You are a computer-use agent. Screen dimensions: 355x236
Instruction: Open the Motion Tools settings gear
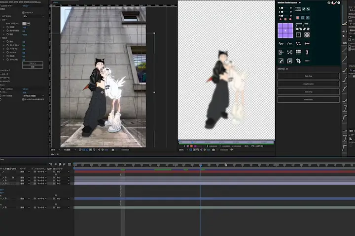(x=339, y=3)
